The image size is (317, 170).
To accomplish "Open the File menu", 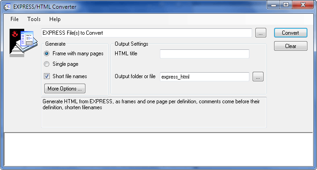I will 14,19.
